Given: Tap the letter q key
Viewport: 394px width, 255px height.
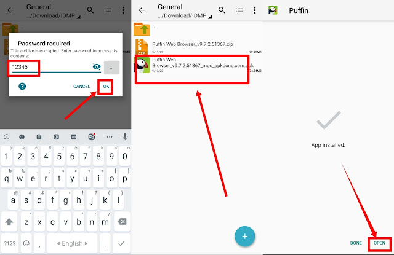Looking at the screenshot, I should coord(7,179).
